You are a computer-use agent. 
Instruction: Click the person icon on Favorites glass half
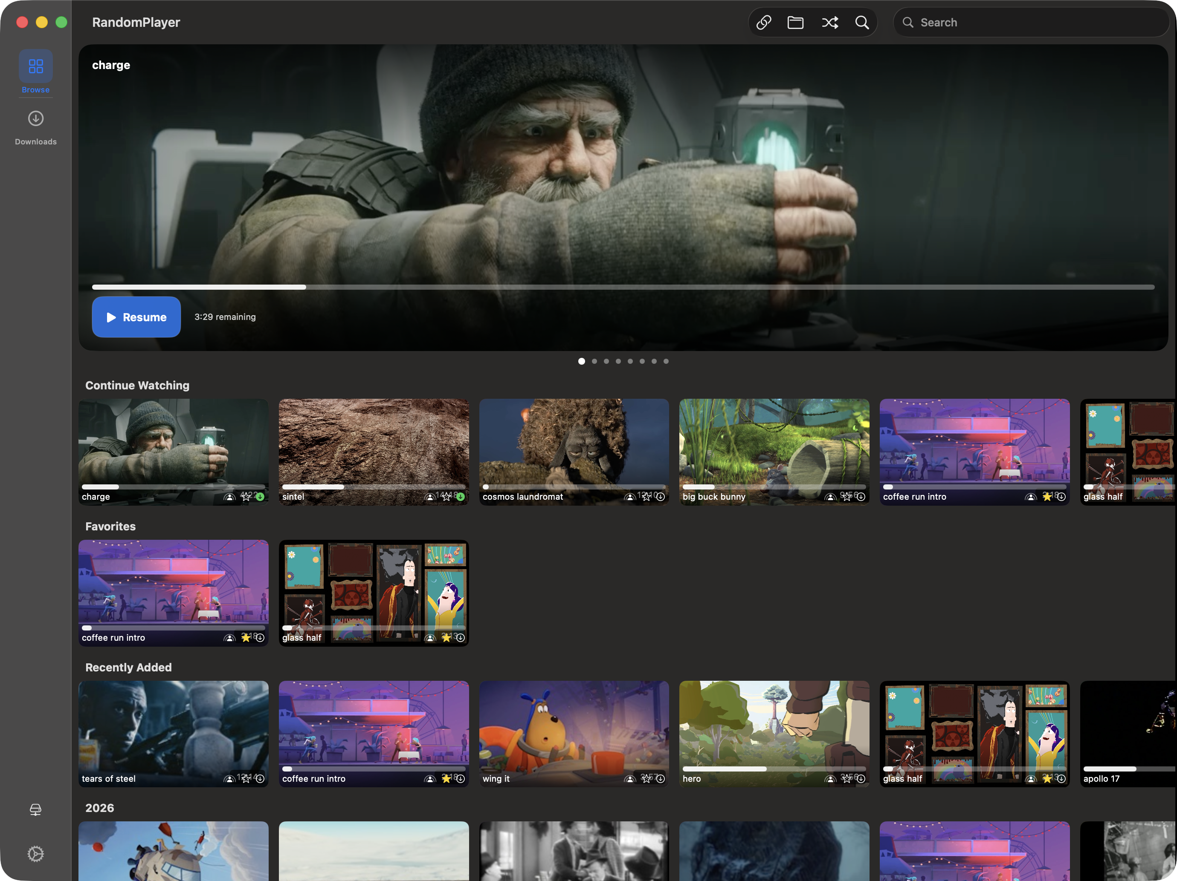(x=430, y=638)
